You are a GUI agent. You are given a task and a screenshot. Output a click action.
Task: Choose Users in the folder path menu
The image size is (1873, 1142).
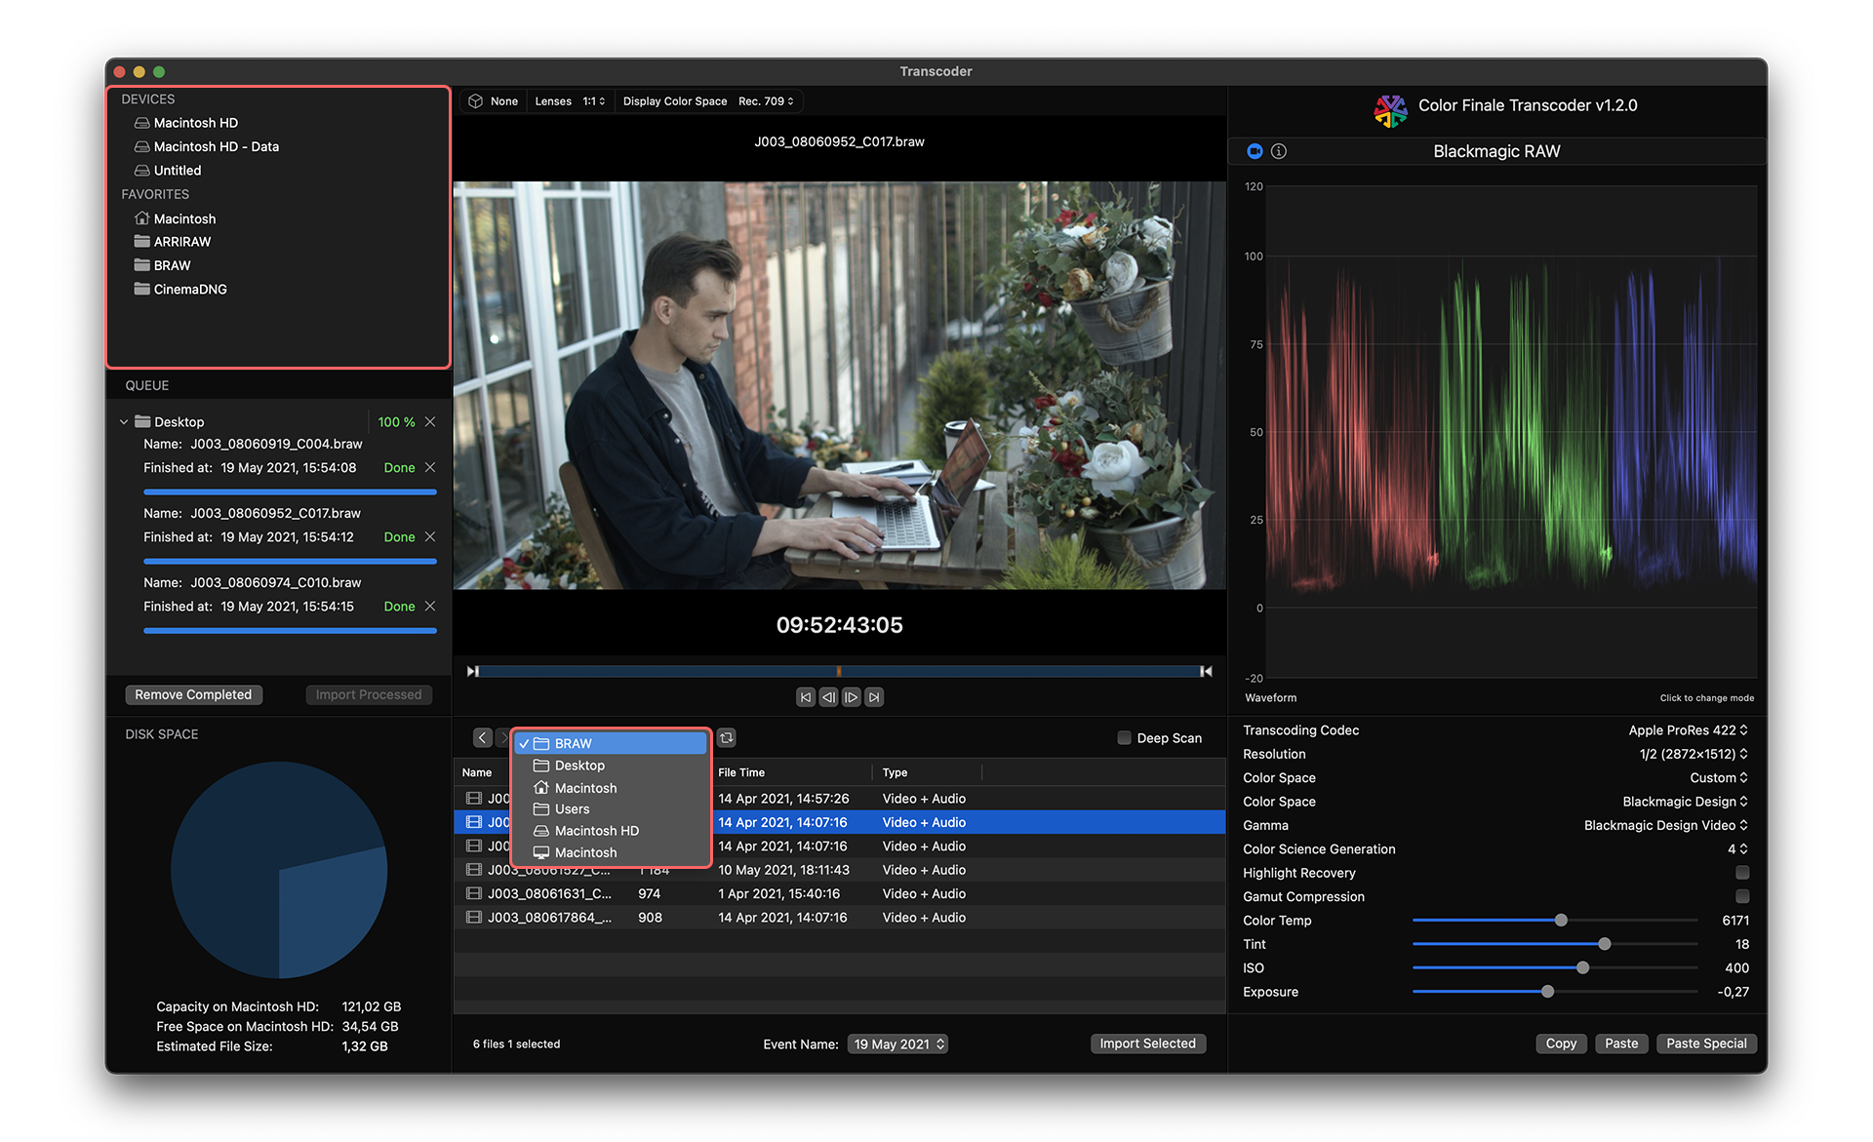[612, 809]
